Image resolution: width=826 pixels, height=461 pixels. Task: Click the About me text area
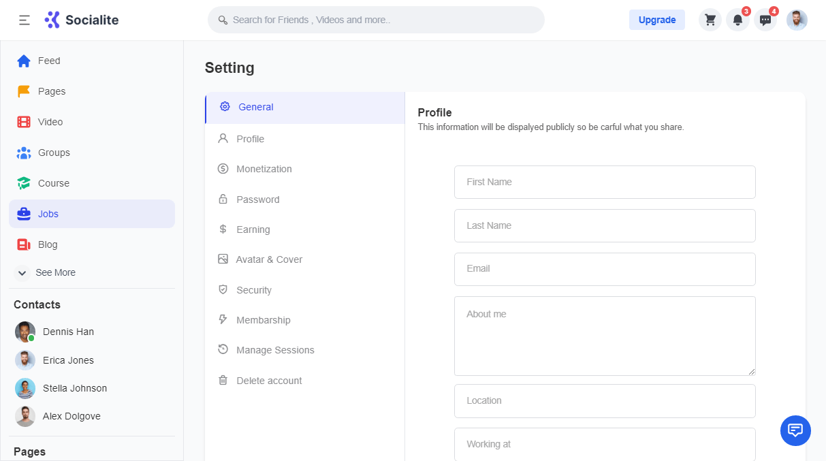(605, 335)
